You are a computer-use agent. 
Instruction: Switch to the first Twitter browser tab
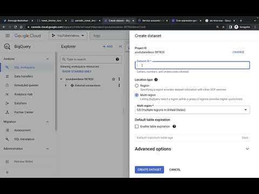18,20
